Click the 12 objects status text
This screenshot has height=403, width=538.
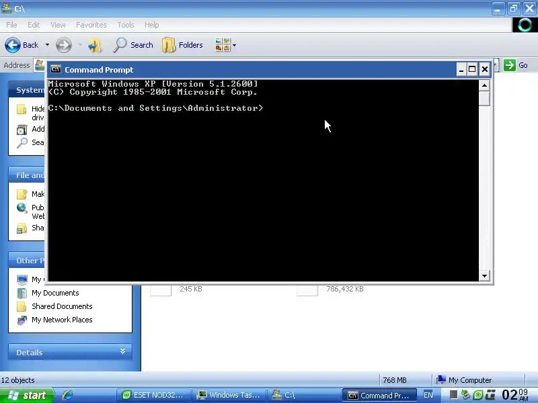tap(18, 380)
